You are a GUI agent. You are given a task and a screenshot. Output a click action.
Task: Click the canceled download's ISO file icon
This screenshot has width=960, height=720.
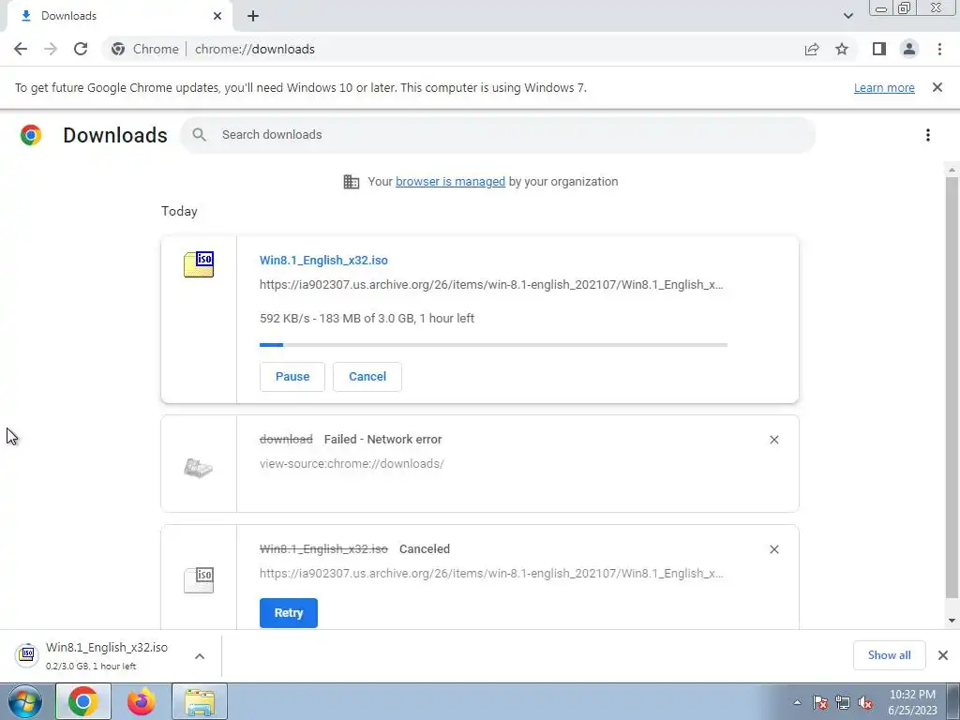(199, 579)
